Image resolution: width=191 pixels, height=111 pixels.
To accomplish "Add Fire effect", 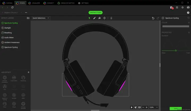I will [x=5, y=87].
